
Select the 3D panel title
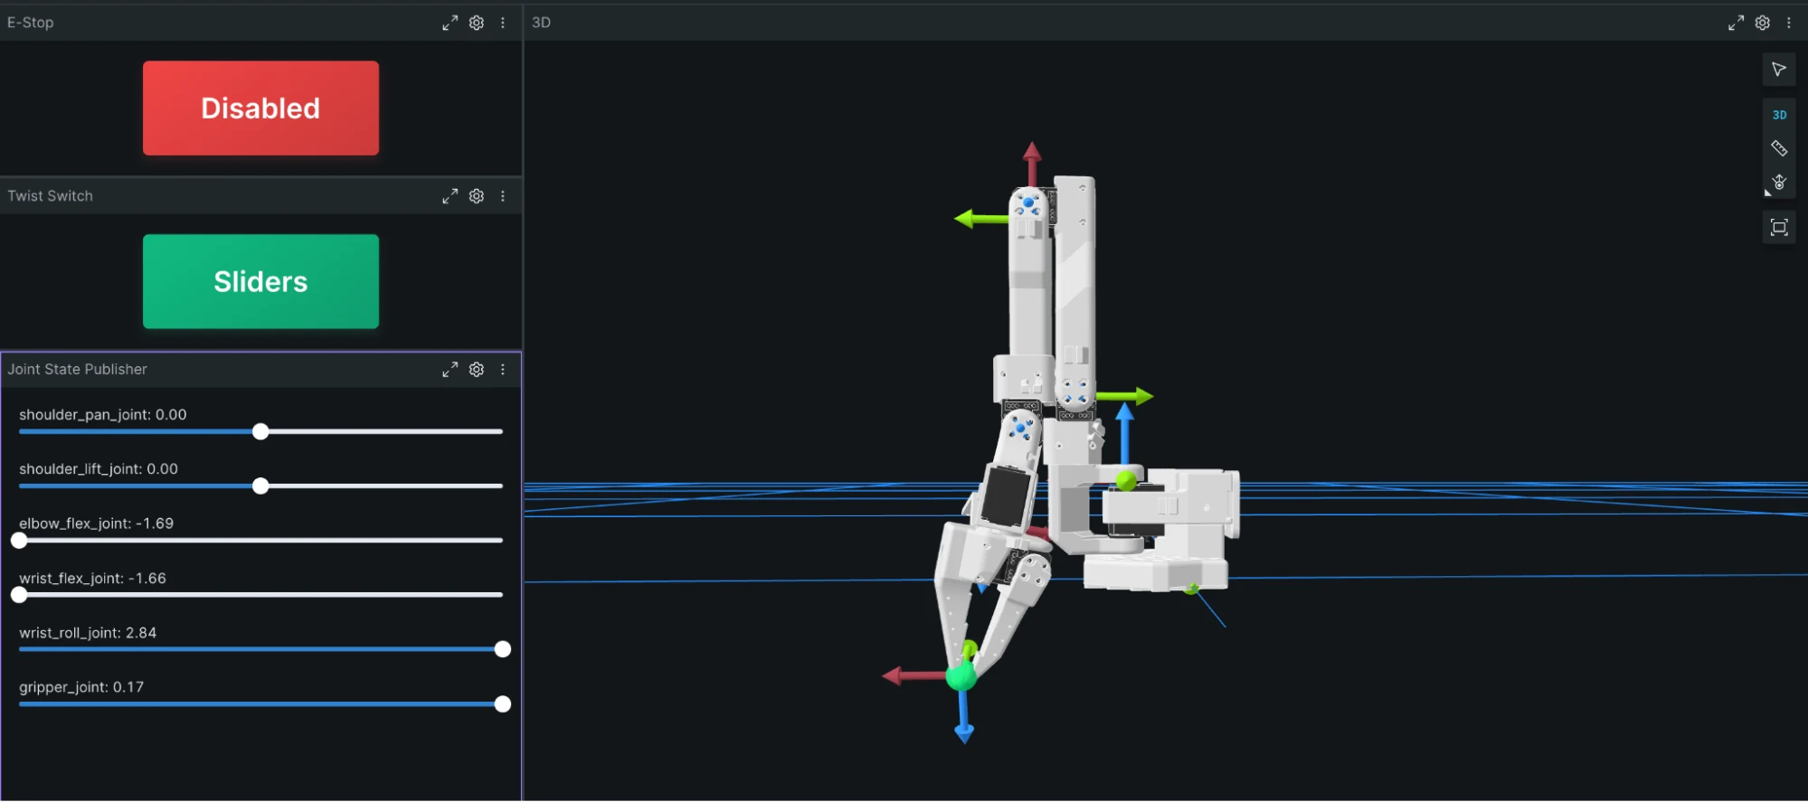coord(541,23)
